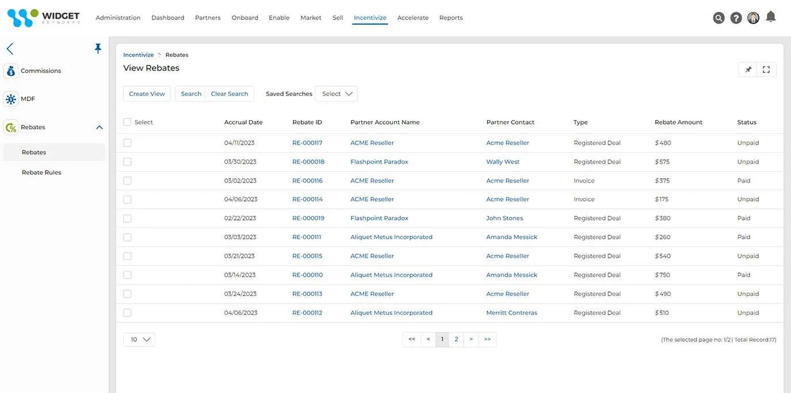This screenshot has width=791, height=393.
Task: Open the Saved Searches Select dropdown
Action: (x=336, y=94)
